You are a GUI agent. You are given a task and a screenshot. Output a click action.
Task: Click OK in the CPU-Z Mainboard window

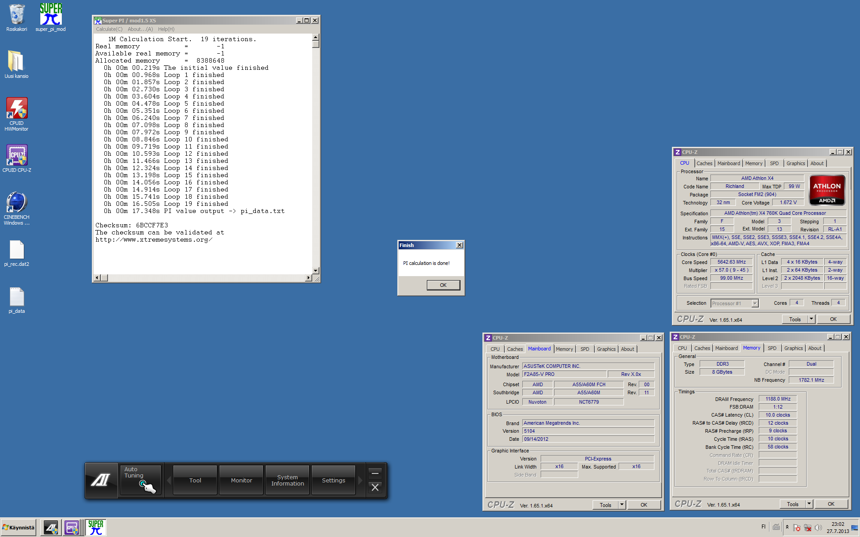[644, 505]
